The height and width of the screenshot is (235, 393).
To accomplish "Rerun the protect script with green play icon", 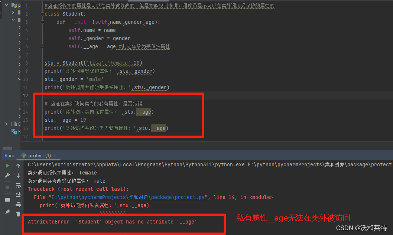I will [7, 166].
